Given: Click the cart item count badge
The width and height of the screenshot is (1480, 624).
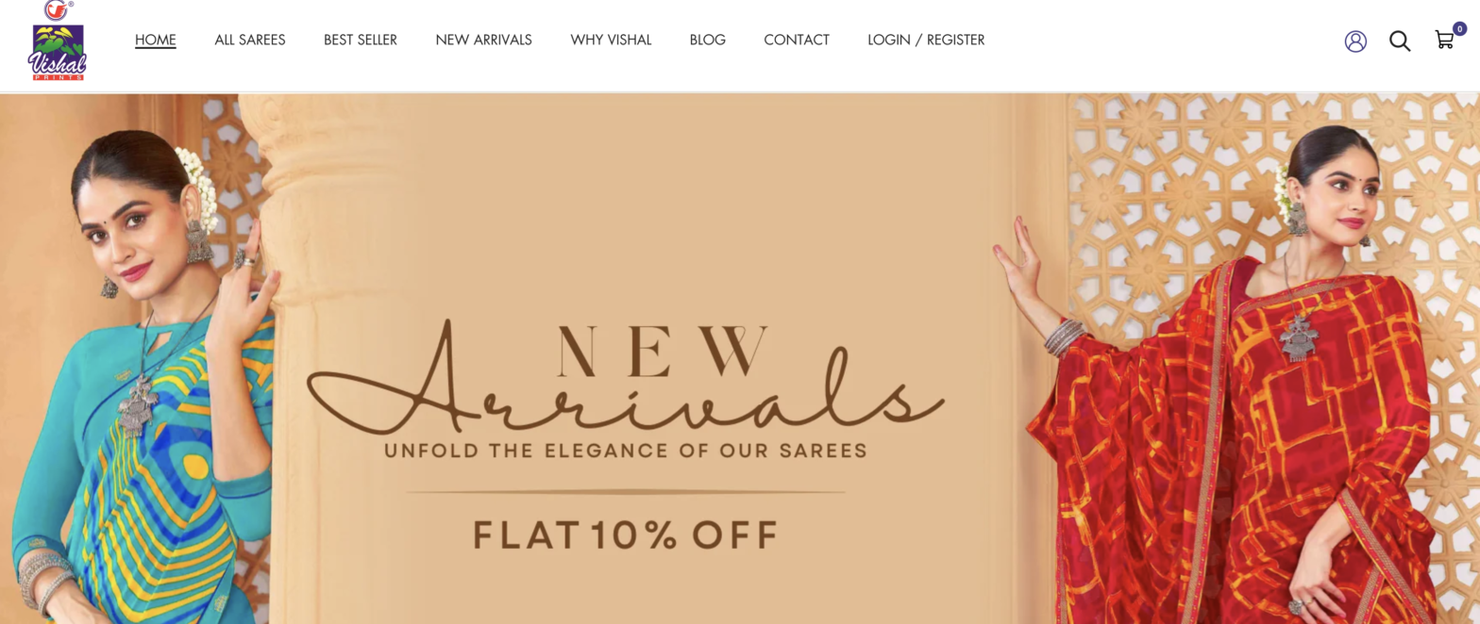Looking at the screenshot, I should click(1459, 28).
